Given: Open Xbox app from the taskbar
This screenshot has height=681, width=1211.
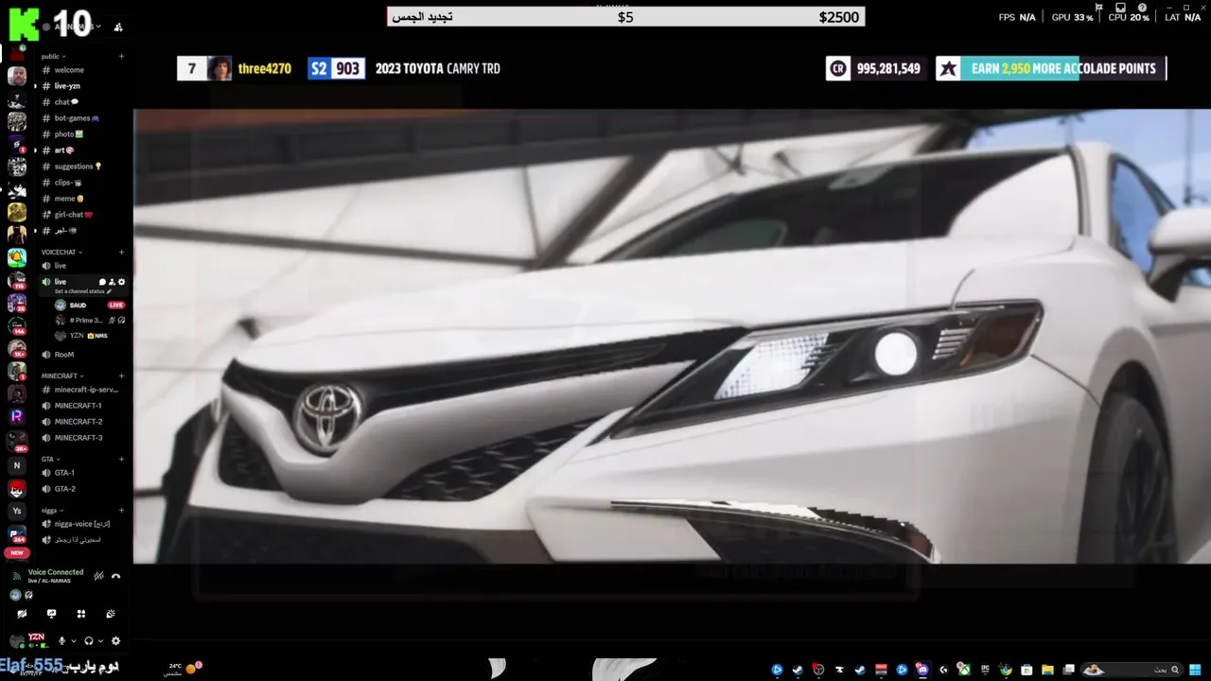Looking at the screenshot, I should click(965, 670).
